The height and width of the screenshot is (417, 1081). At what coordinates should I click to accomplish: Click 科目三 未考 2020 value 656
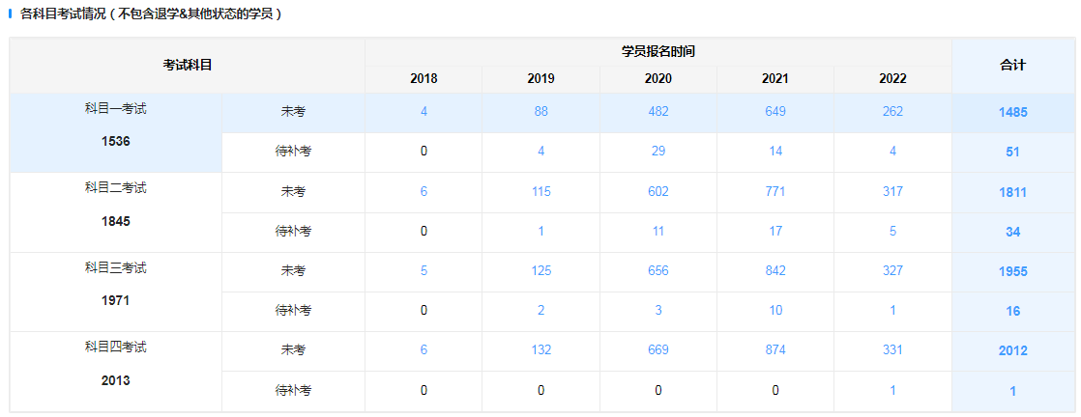click(658, 270)
